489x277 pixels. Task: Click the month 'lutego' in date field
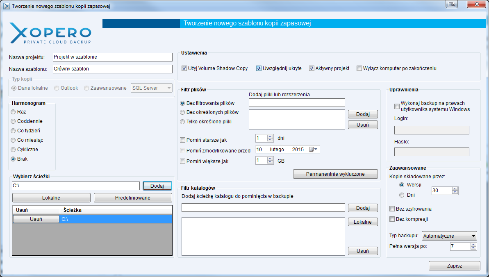click(x=277, y=150)
